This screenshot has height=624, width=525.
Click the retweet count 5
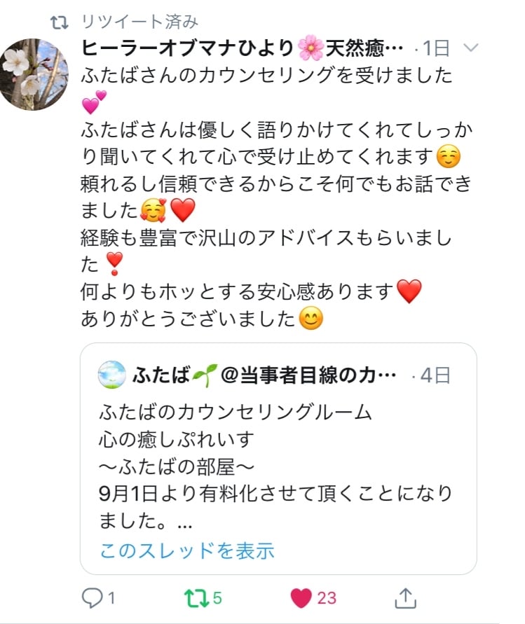217,597
